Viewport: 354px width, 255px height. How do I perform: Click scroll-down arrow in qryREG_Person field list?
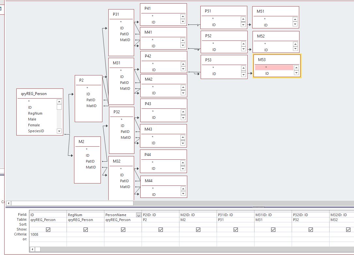click(59, 131)
